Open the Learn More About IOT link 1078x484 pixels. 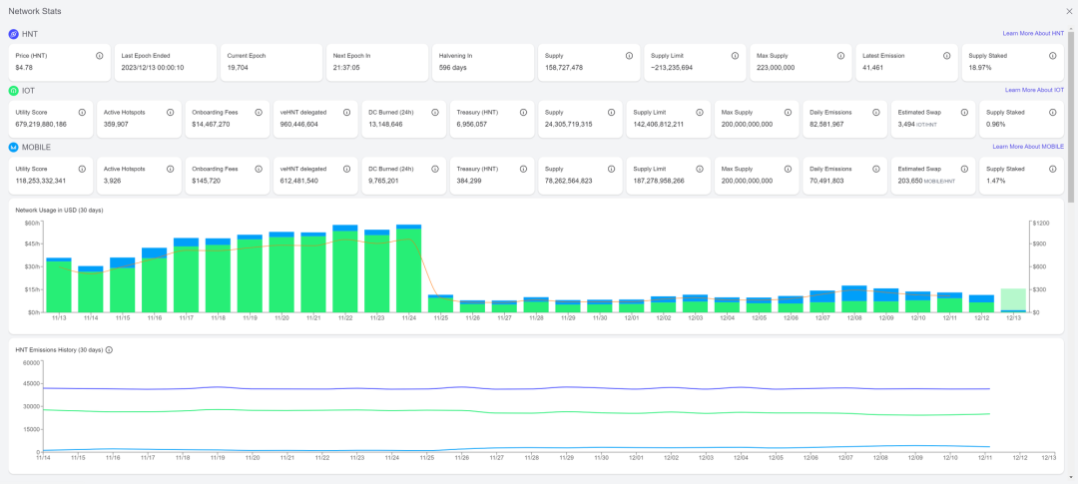pyautogui.click(x=1034, y=91)
